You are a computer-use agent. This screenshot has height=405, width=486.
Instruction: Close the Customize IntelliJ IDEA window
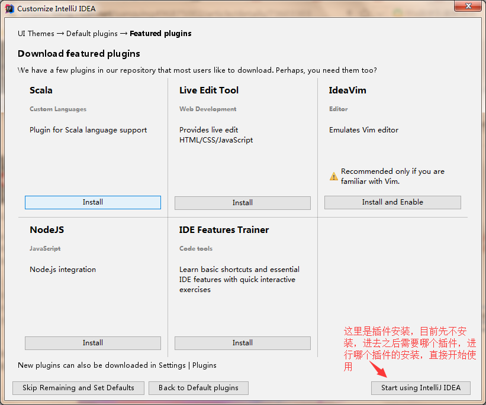coord(468,6)
